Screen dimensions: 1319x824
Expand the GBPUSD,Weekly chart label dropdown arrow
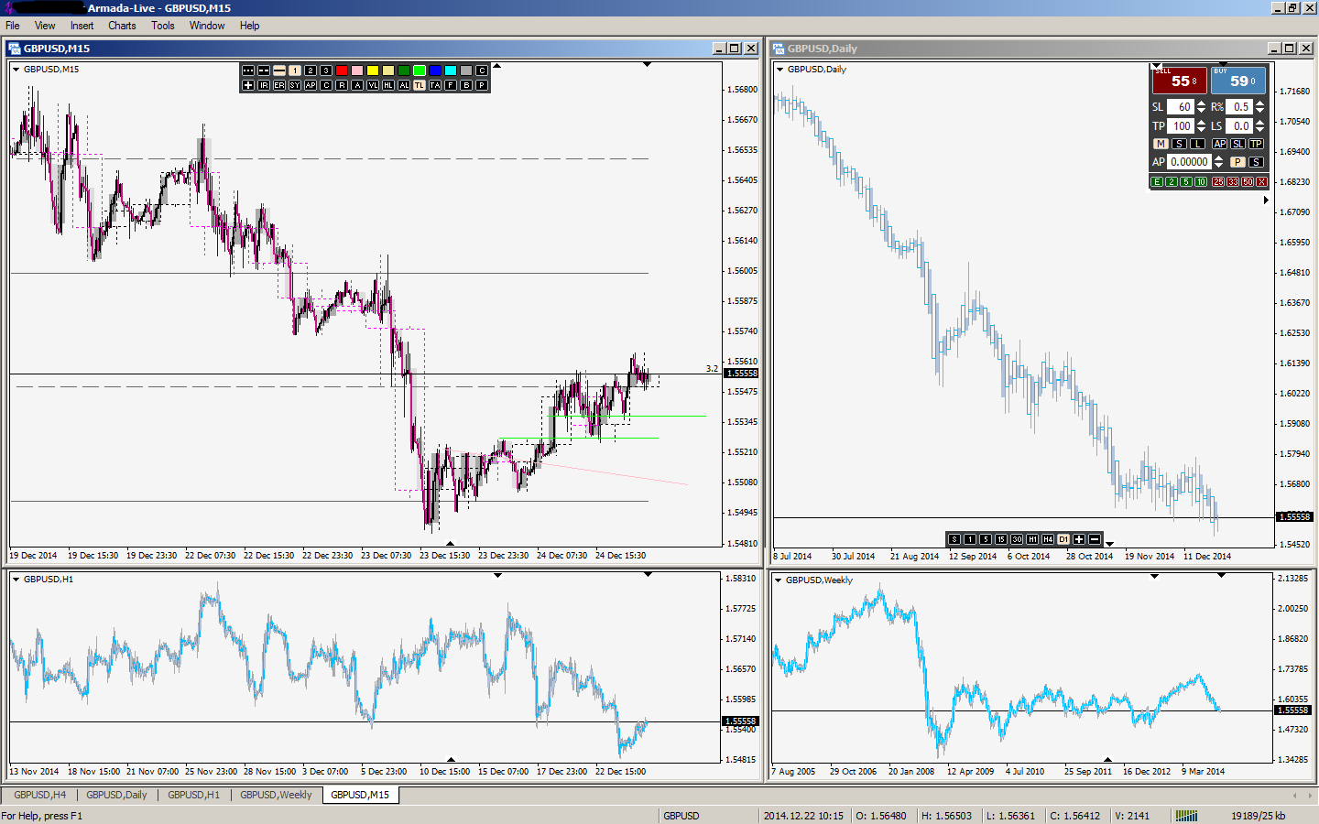click(x=779, y=580)
